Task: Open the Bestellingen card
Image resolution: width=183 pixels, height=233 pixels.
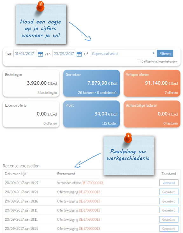Action: coord(31,83)
